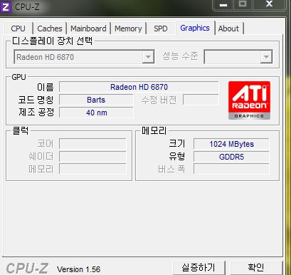This screenshot has height=275, width=291.
Task: Click the 코드 명칭 label
Action: [x=36, y=100]
